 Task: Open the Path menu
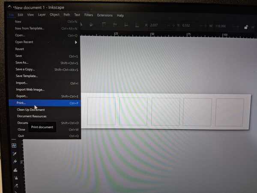pos(67,15)
